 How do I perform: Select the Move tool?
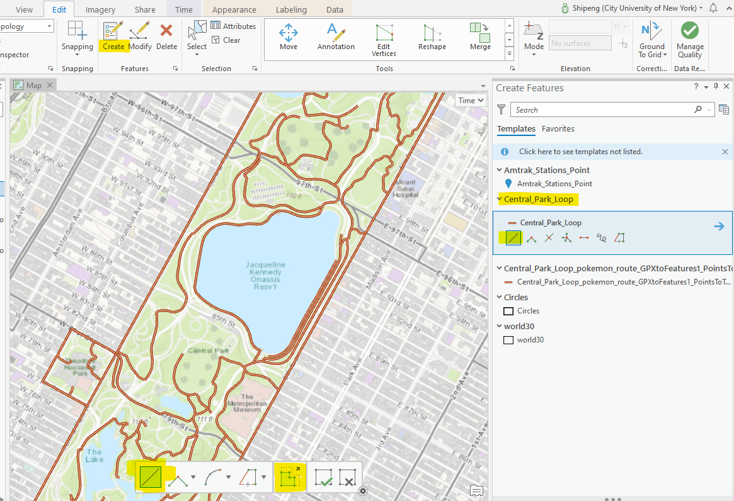coord(289,37)
